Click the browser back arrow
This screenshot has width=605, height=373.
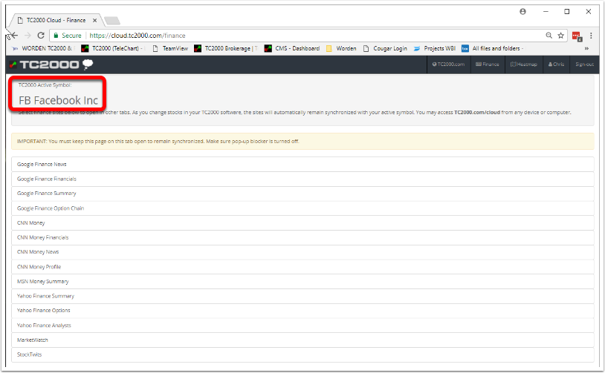click(14, 36)
